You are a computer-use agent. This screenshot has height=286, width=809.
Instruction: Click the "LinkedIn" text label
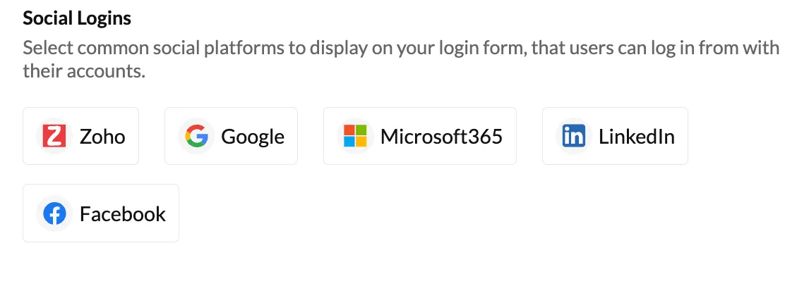[x=637, y=137]
